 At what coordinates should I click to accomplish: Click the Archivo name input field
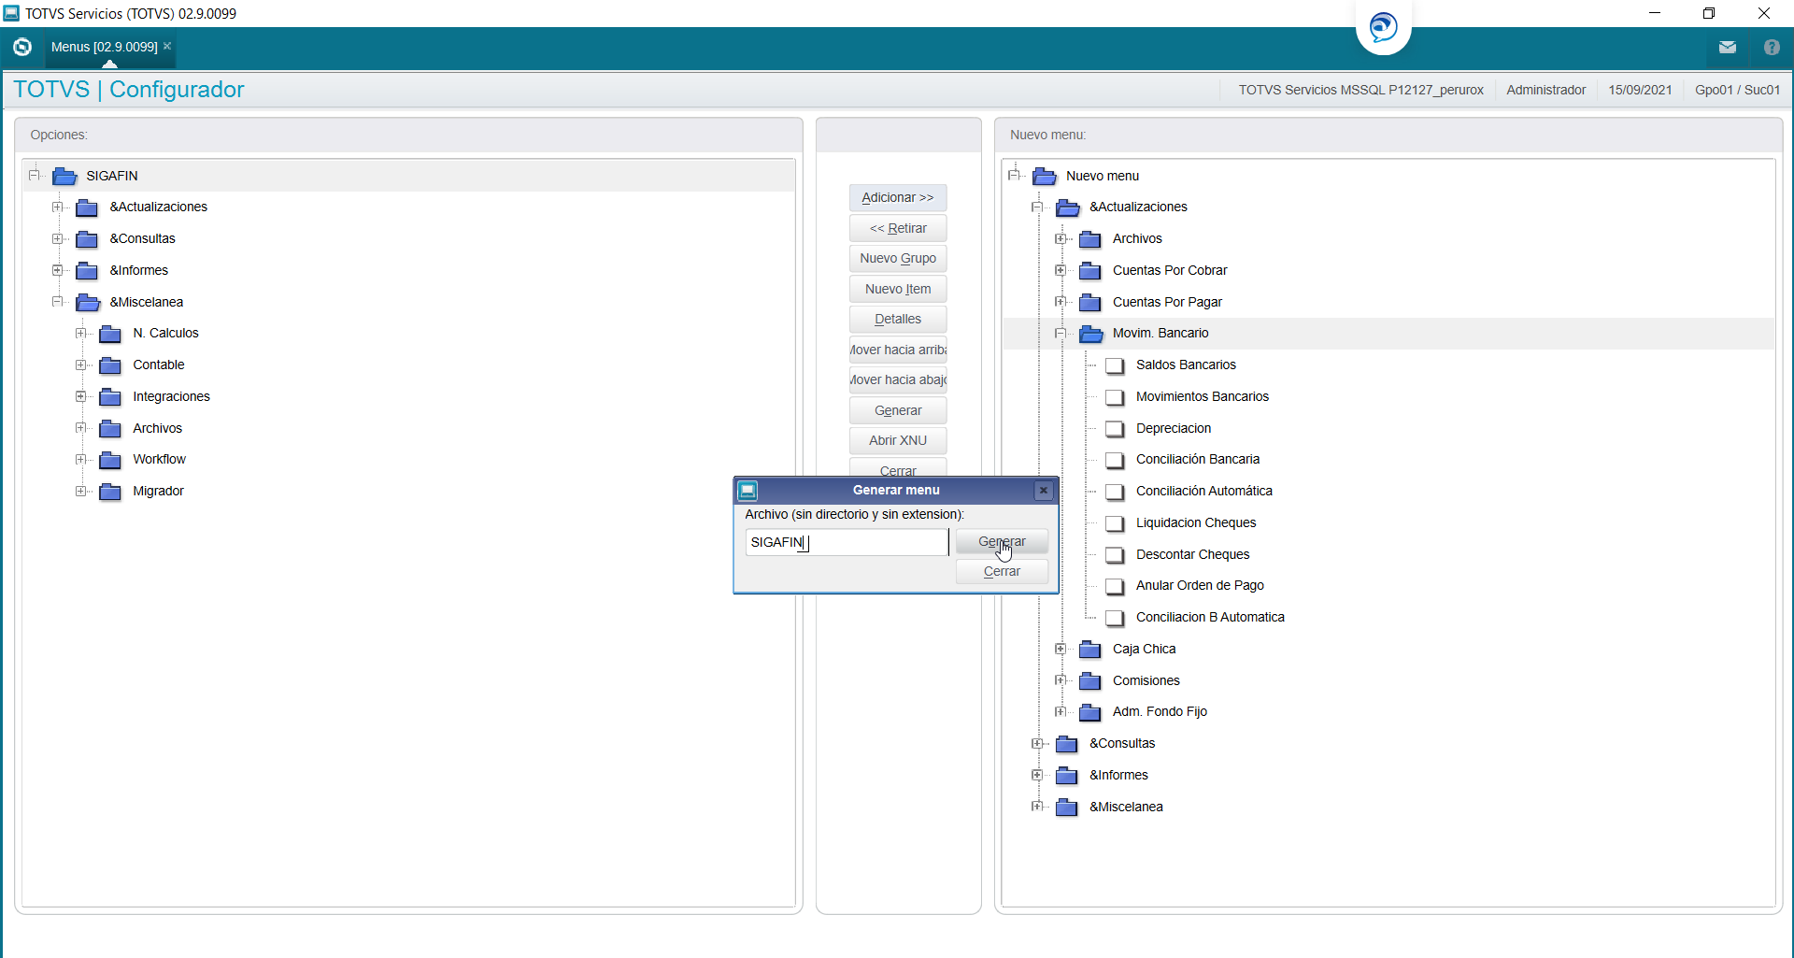tap(847, 542)
